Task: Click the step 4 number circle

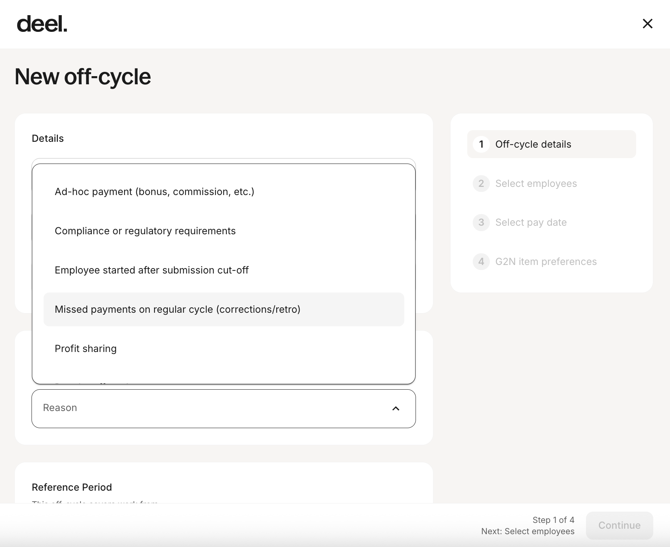Action: [481, 262]
